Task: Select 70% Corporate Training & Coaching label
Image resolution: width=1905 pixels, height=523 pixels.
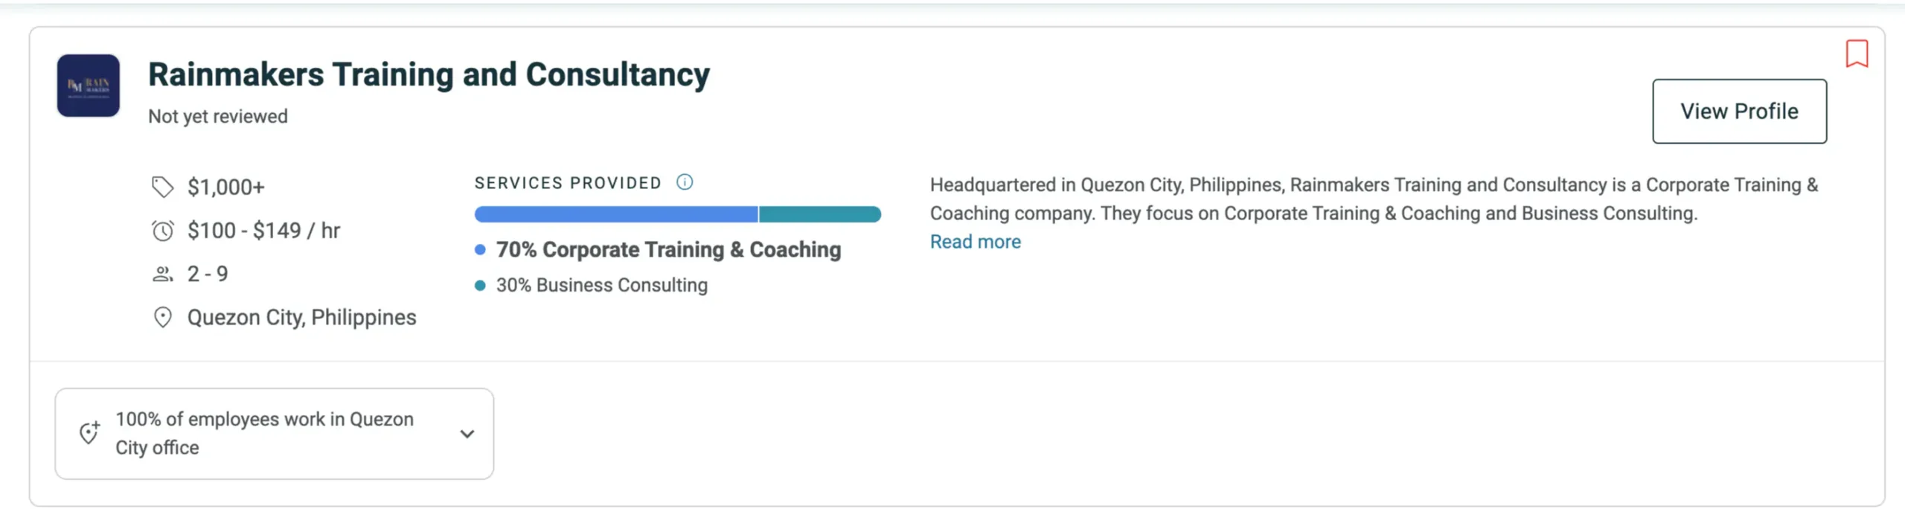Action: pos(668,250)
